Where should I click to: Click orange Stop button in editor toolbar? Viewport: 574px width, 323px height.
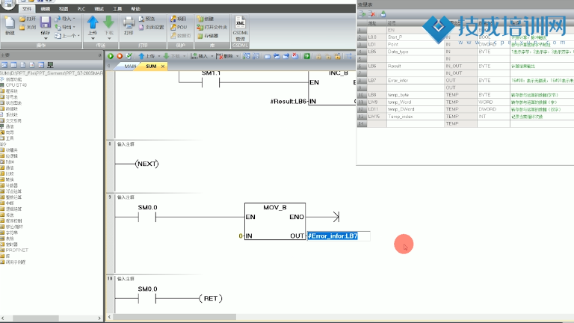(x=120, y=56)
